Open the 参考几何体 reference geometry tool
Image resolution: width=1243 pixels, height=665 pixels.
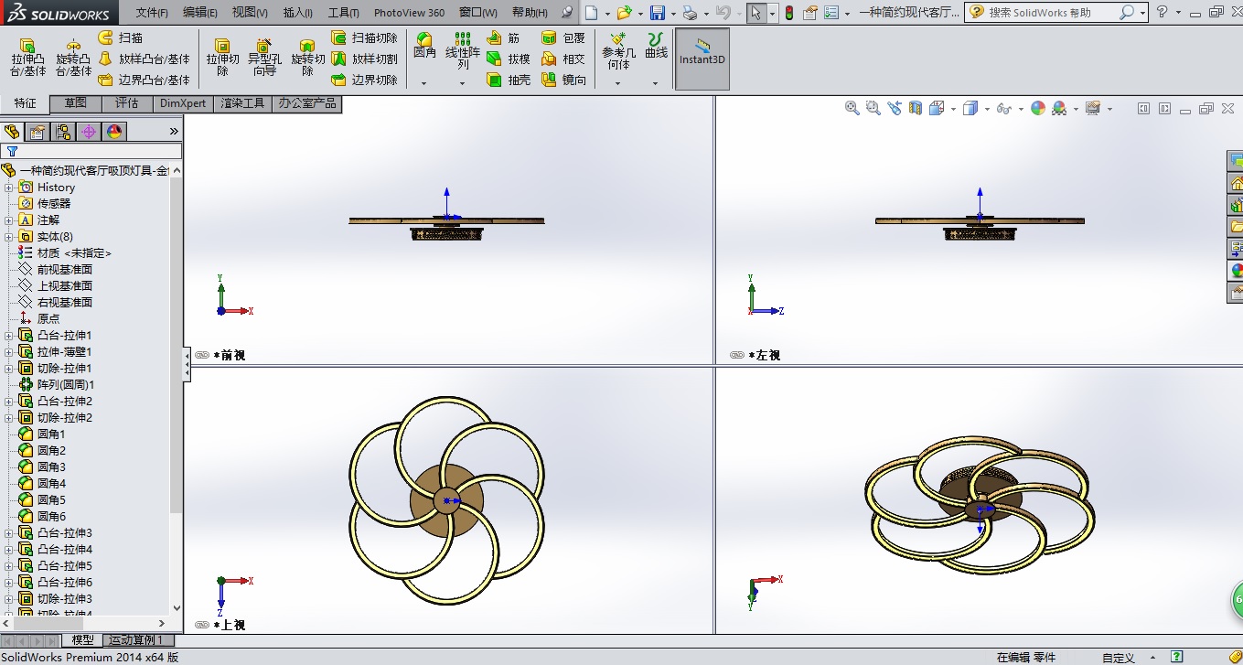coord(618,51)
